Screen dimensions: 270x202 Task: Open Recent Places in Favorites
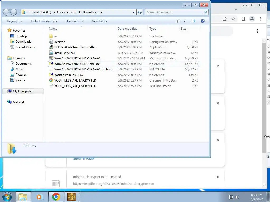(25, 47)
